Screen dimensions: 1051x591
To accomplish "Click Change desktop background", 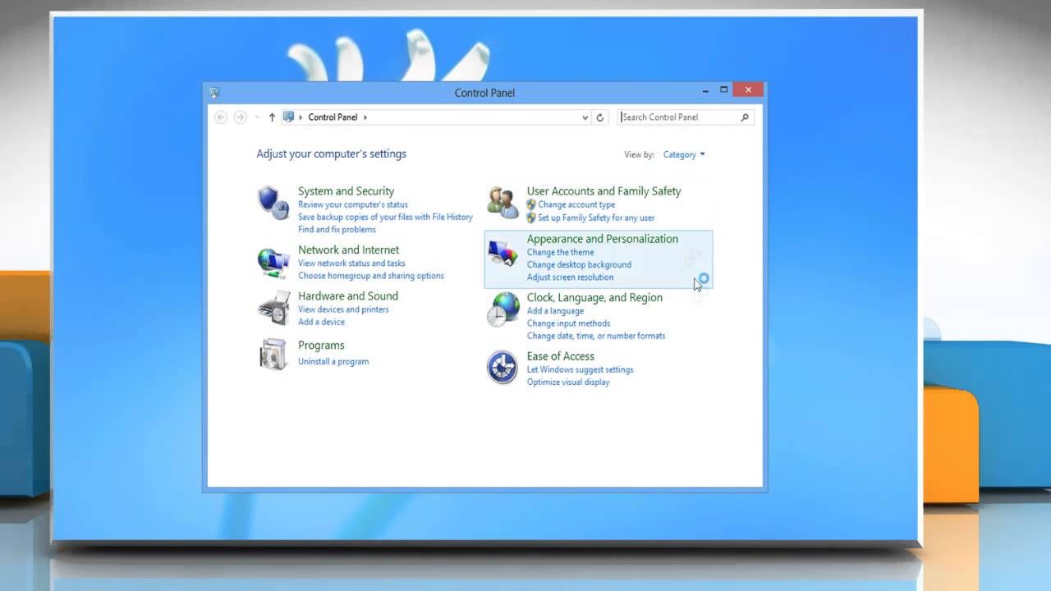I will (x=579, y=264).
